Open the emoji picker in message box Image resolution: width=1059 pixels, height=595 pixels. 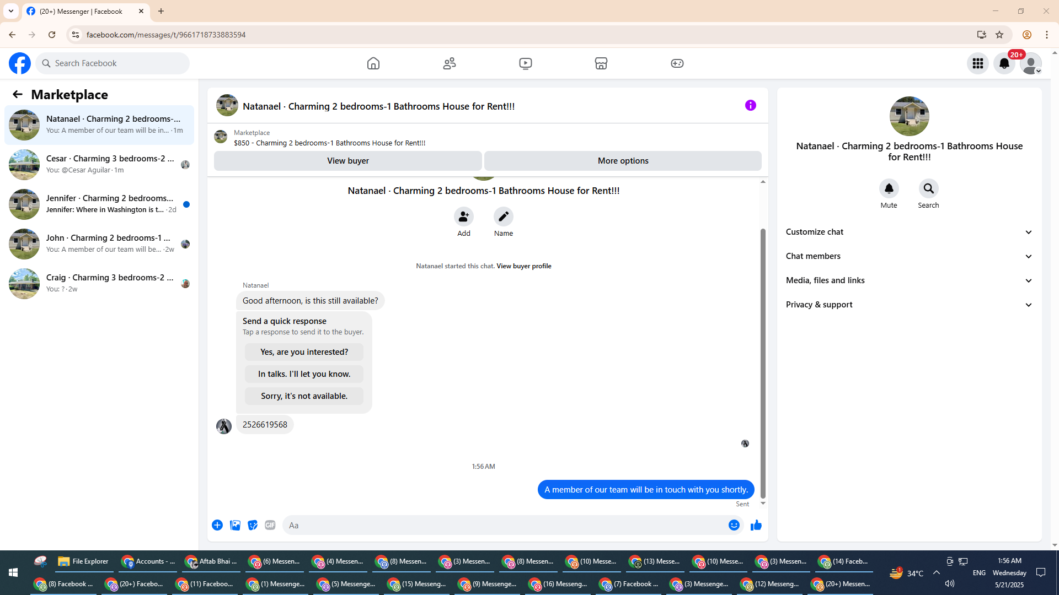click(734, 525)
